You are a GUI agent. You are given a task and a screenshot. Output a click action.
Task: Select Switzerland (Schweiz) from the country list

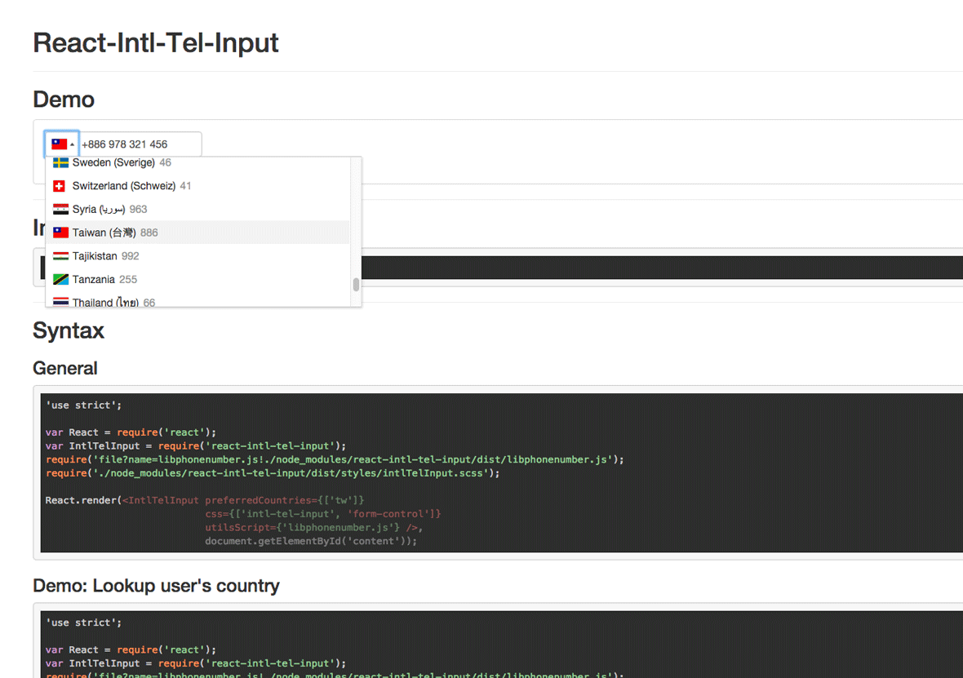pos(197,186)
